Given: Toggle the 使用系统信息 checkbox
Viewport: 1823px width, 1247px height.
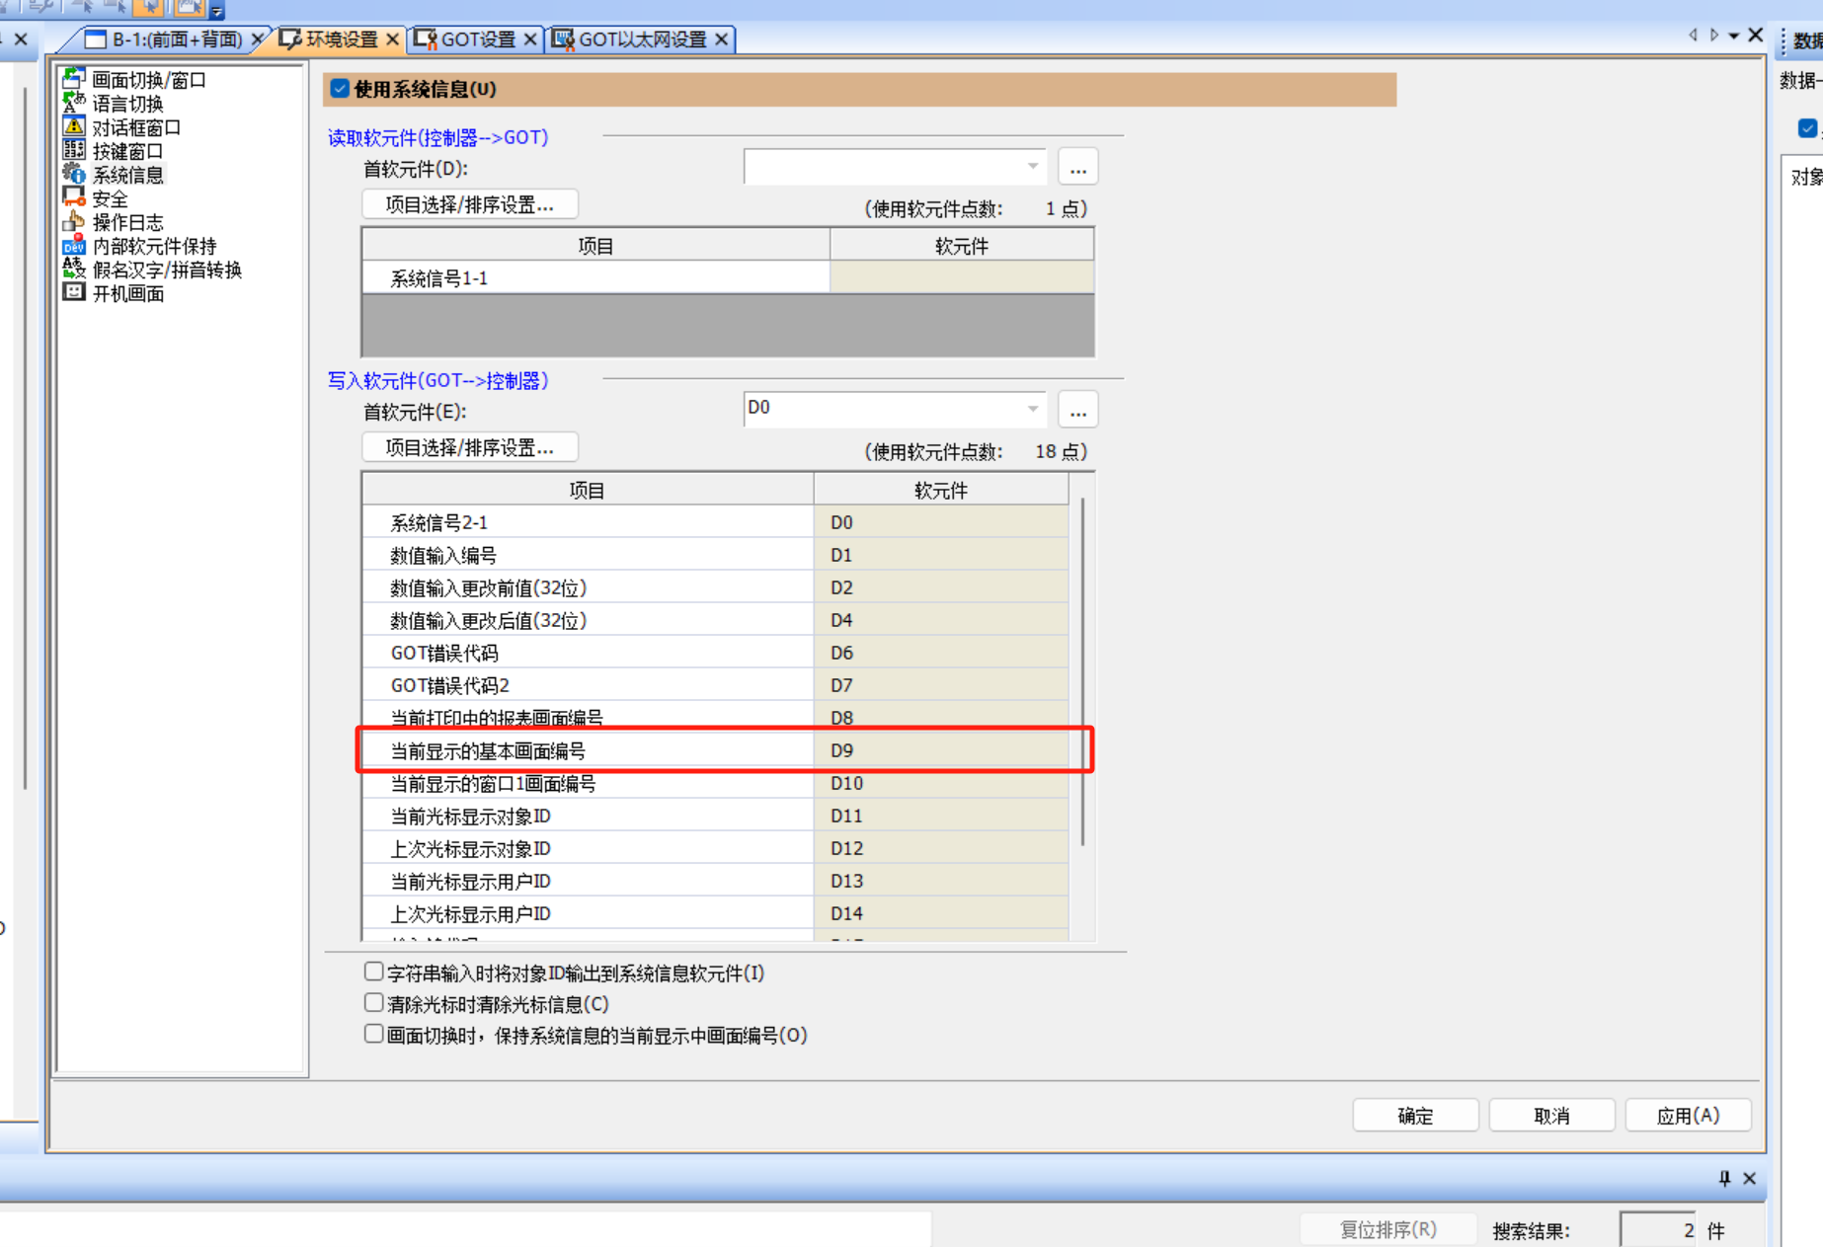Looking at the screenshot, I should [340, 89].
